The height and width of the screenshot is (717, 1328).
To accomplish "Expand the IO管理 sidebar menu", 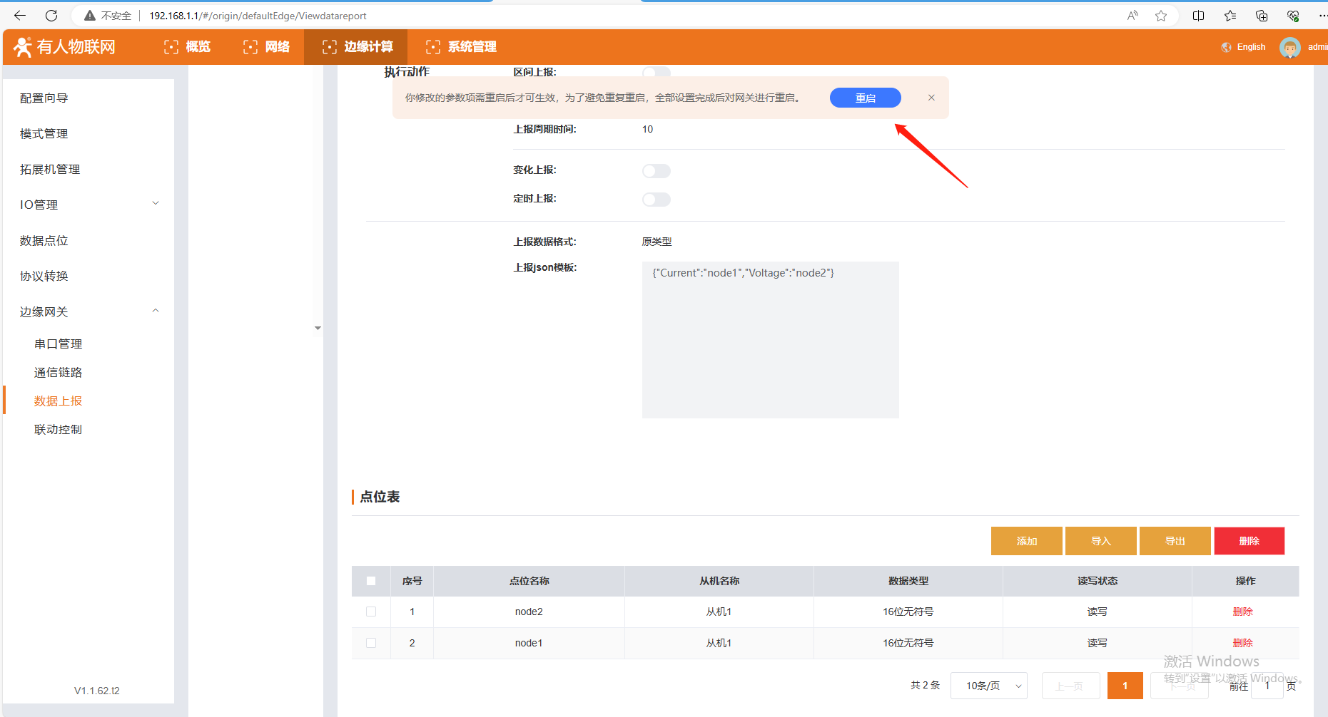I will click(x=156, y=205).
